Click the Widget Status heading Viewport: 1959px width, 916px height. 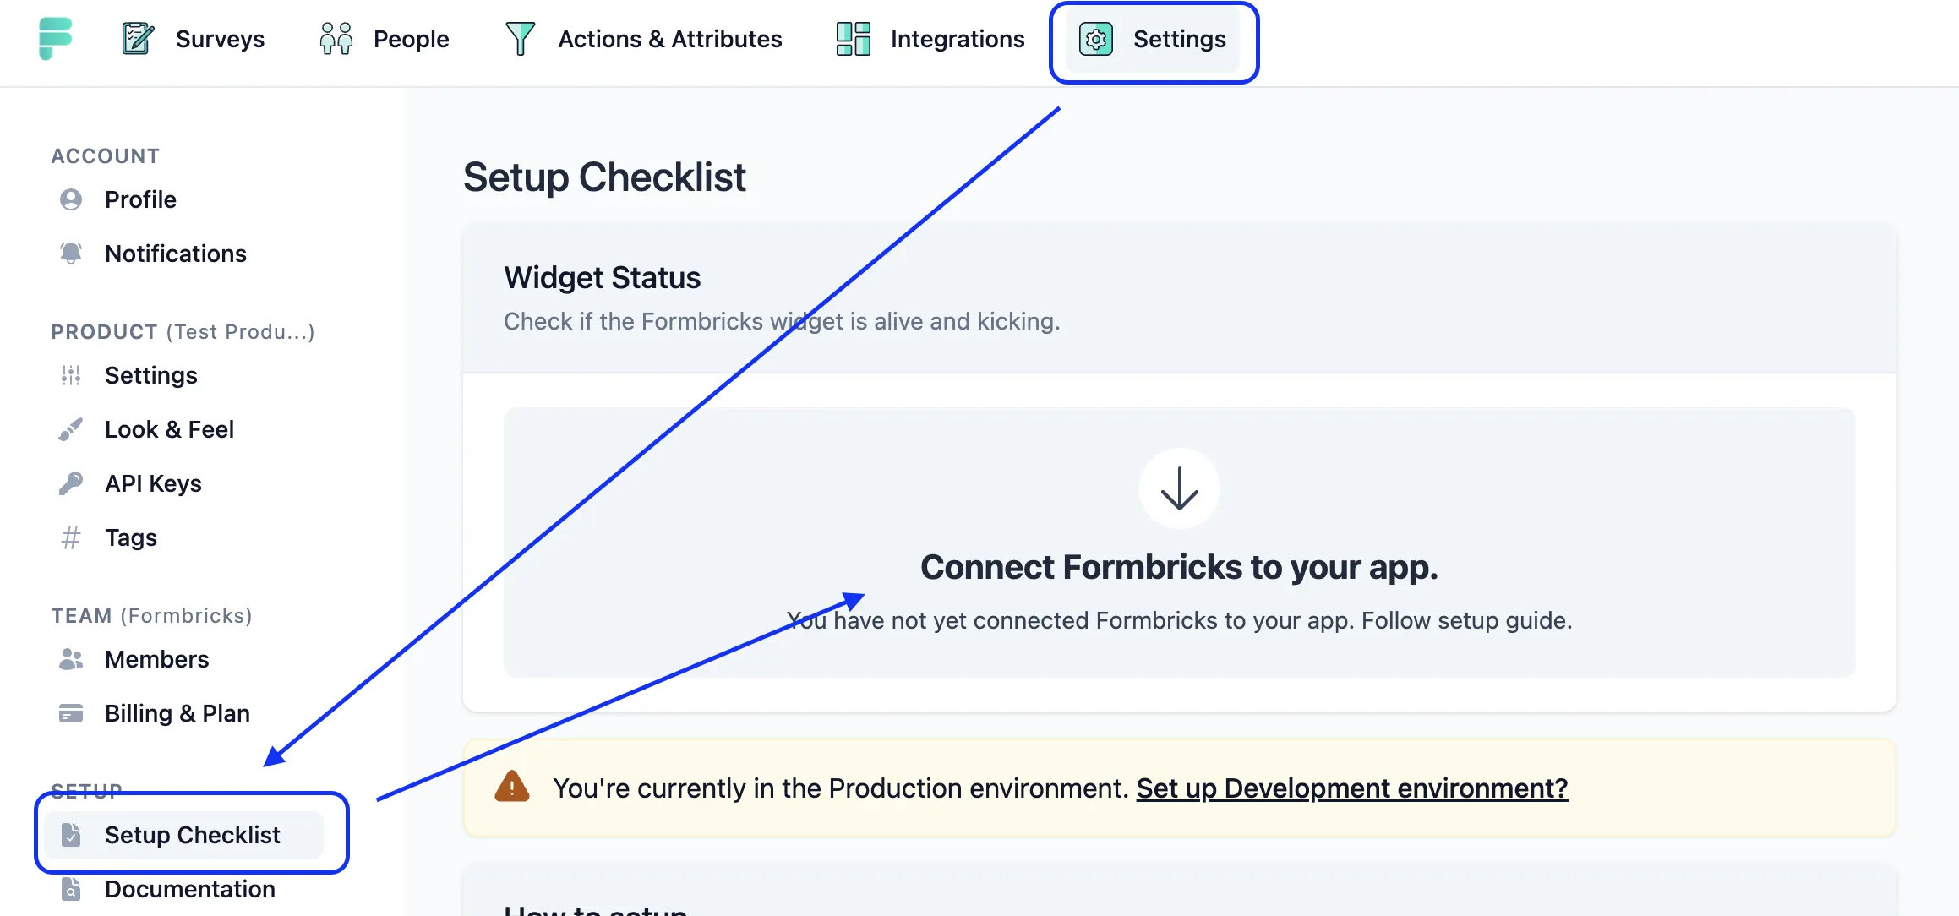point(603,277)
